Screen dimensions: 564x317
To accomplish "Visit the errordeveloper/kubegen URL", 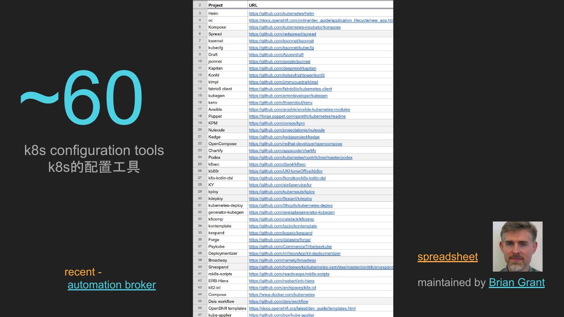I will (288, 95).
